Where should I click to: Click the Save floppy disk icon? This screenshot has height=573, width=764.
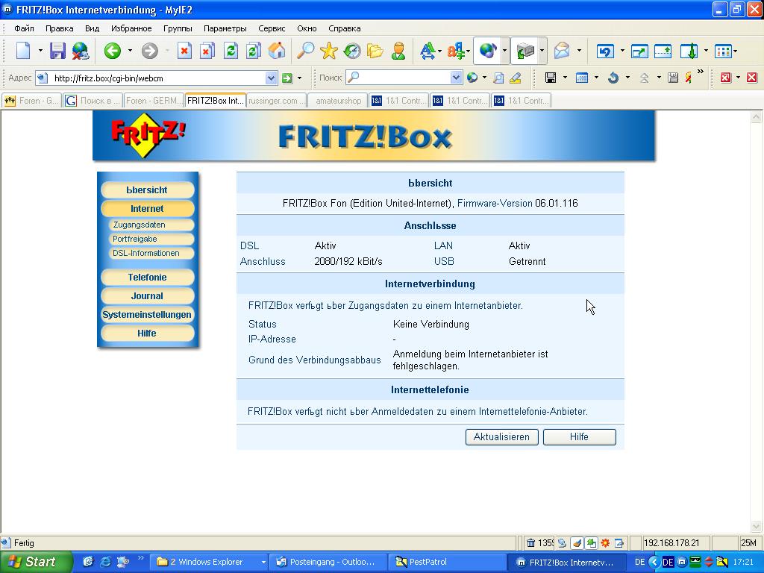[57, 50]
